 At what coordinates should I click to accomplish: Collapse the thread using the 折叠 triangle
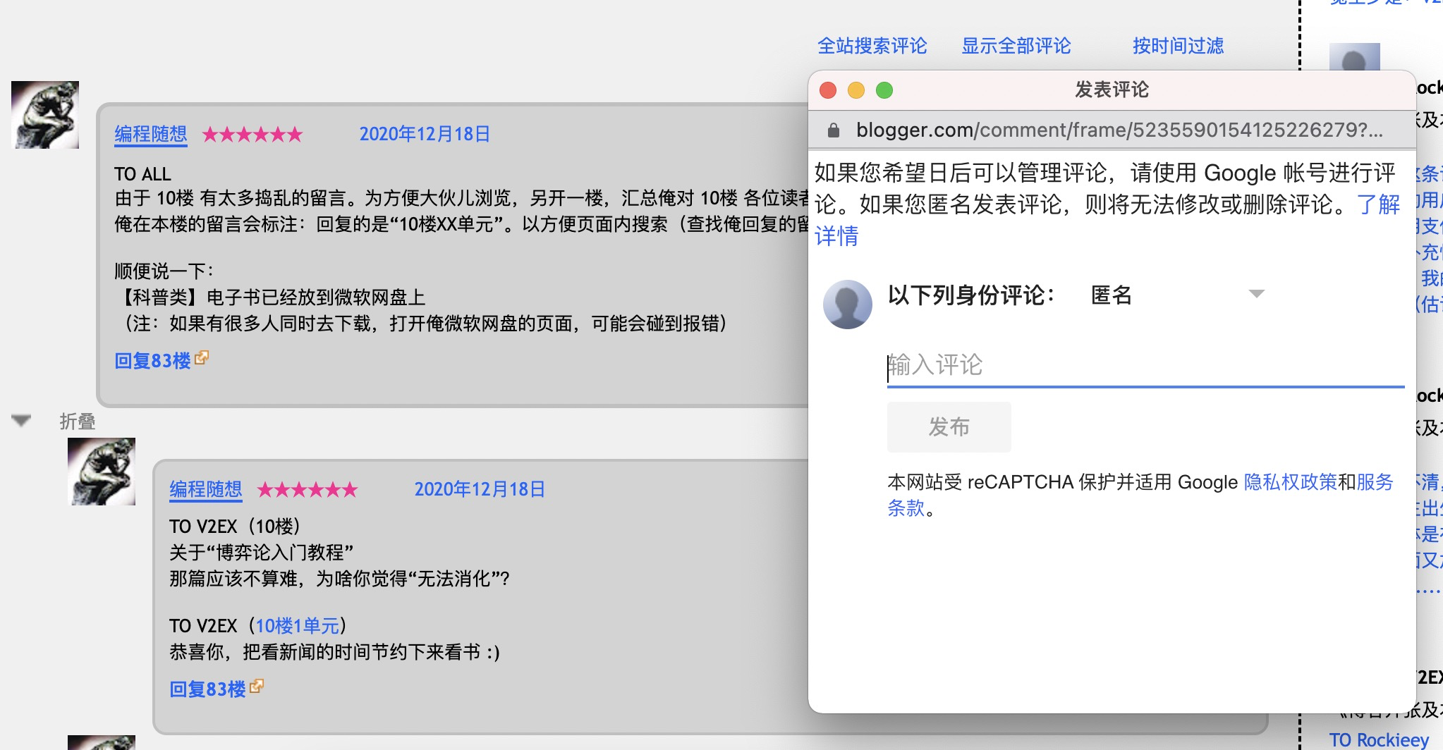pyautogui.click(x=20, y=420)
